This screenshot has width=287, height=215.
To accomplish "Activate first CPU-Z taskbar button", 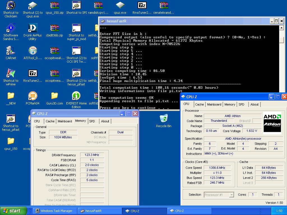I will click(x=144, y=211).
